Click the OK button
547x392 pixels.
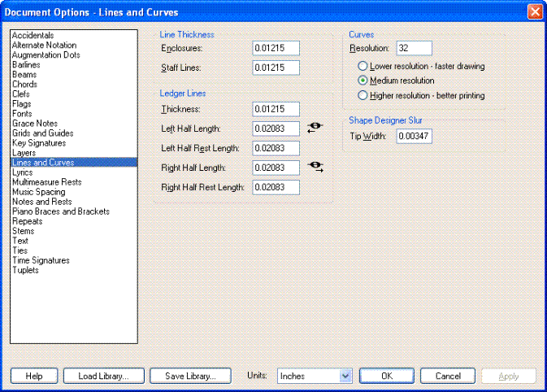click(387, 376)
